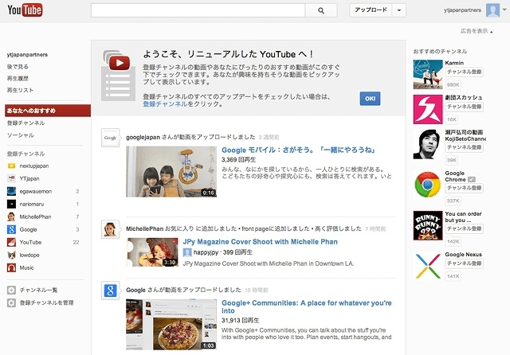Select 登録チャンネル feed option in sidebar
This screenshot has height=355, width=510.
(x=26, y=123)
